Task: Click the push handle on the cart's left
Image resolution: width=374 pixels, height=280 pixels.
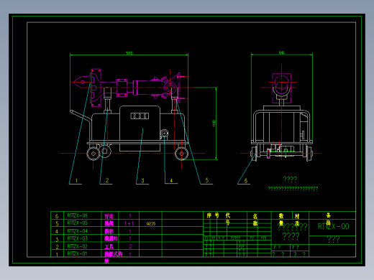Action: (81, 116)
